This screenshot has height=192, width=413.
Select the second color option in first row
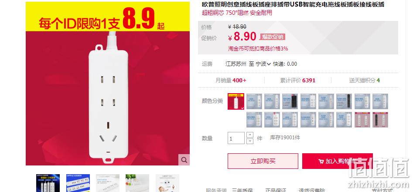pos(254,101)
